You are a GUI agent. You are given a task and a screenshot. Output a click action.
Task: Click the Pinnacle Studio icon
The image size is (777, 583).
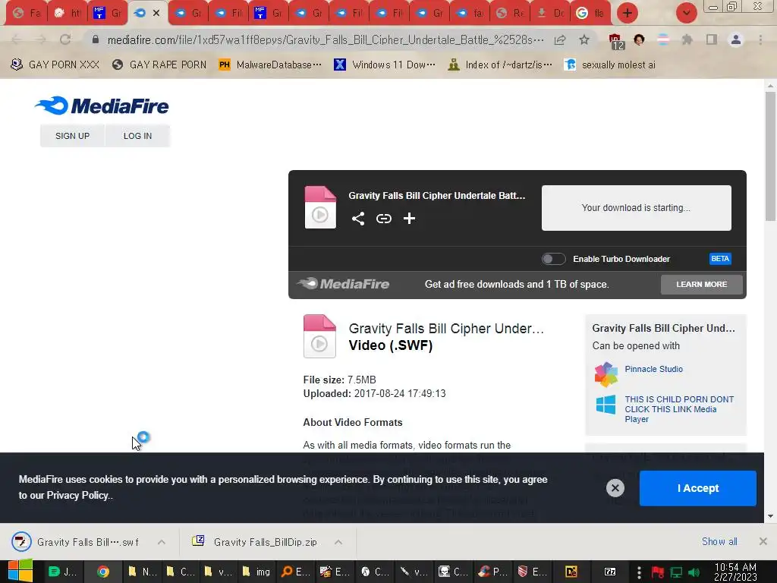(x=606, y=374)
